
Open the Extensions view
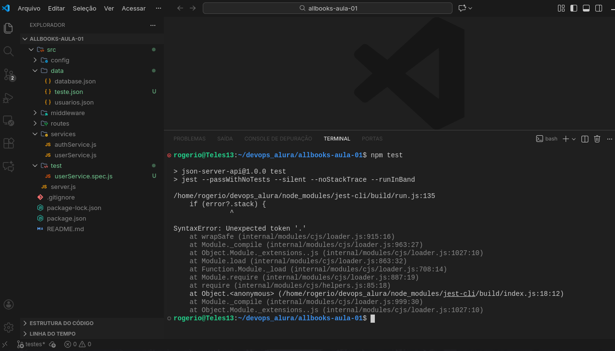click(x=8, y=143)
